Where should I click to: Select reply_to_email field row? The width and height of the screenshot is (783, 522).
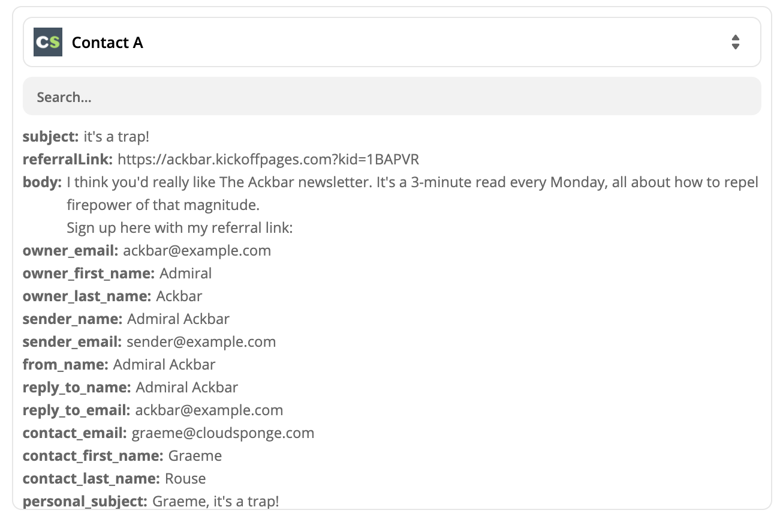(x=153, y=410)
